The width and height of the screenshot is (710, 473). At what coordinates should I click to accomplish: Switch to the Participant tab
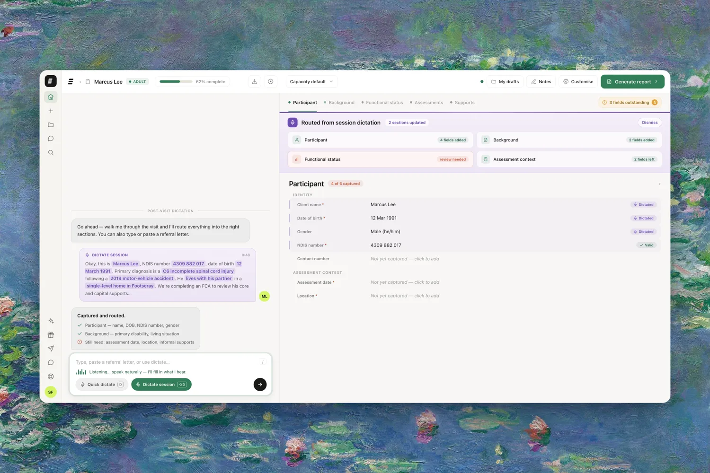click(x=303, y=103)
